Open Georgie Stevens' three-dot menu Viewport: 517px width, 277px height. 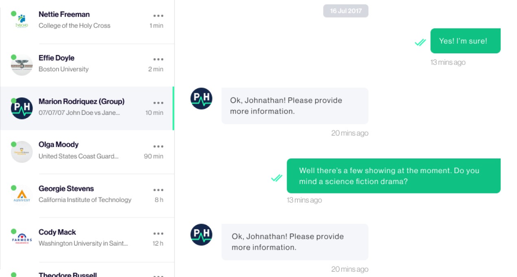158,190
